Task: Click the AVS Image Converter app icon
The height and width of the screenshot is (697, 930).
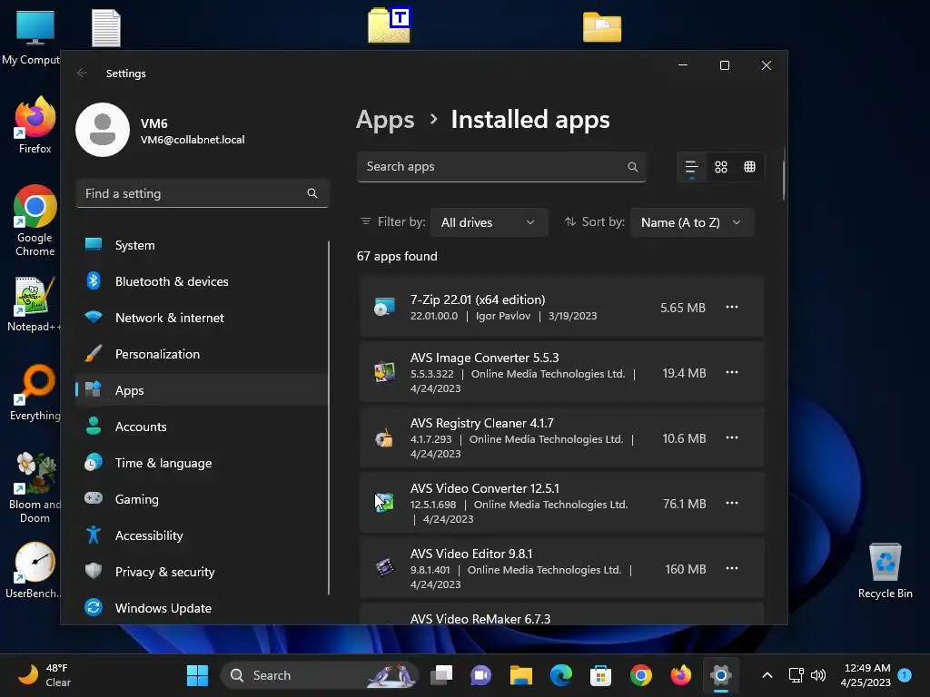Action: tap(384, 372)
